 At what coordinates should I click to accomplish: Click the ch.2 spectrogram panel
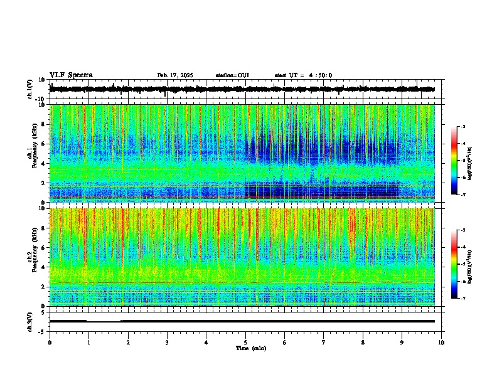click(242, 257)
